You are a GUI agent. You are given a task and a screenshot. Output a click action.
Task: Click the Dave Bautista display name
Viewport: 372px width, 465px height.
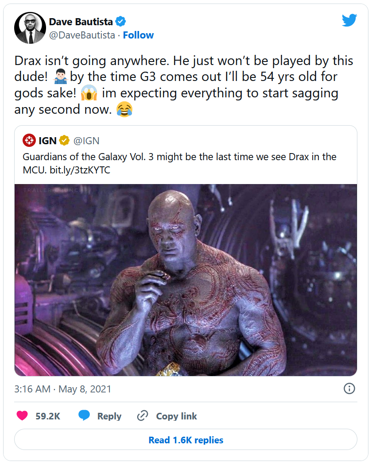pos(81,21)
